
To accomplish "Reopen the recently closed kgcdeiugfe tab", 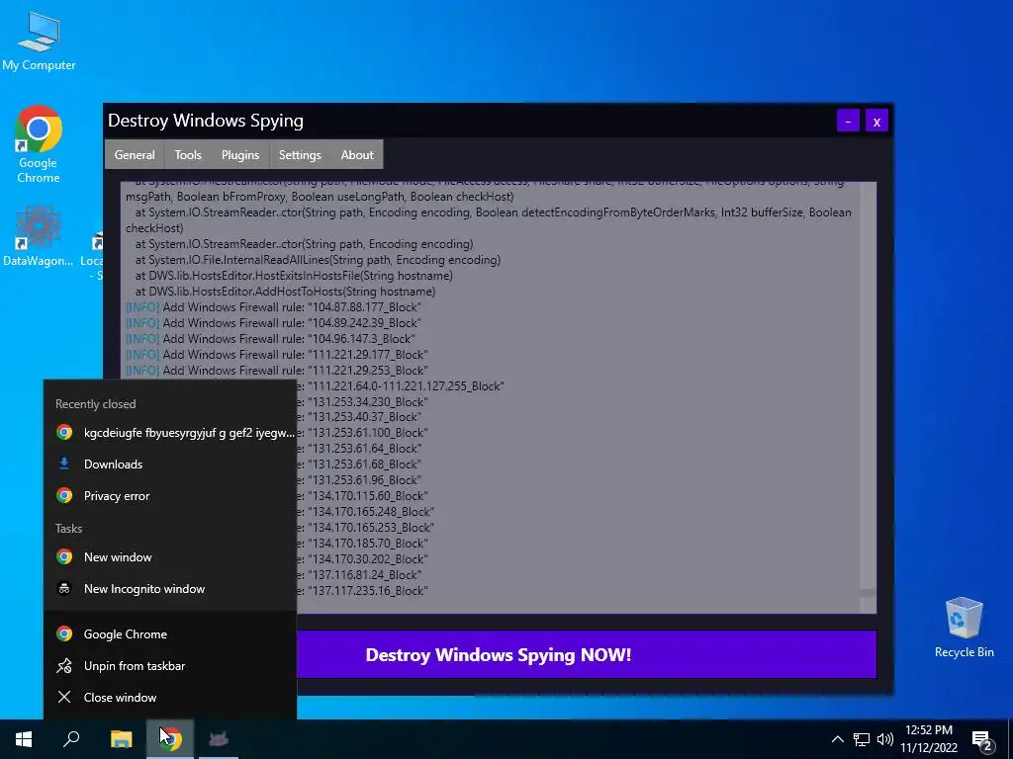I will (x=170, y=433).
